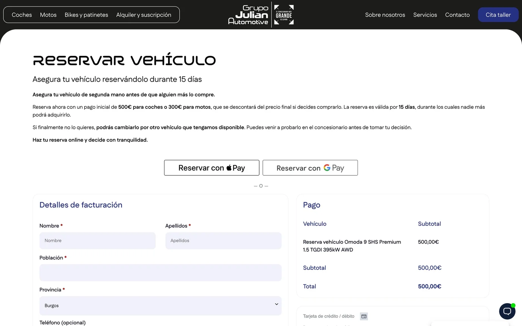Focus the Nombre text field
This screenshot has width=522, height=326.
click(x=97, y=241)
